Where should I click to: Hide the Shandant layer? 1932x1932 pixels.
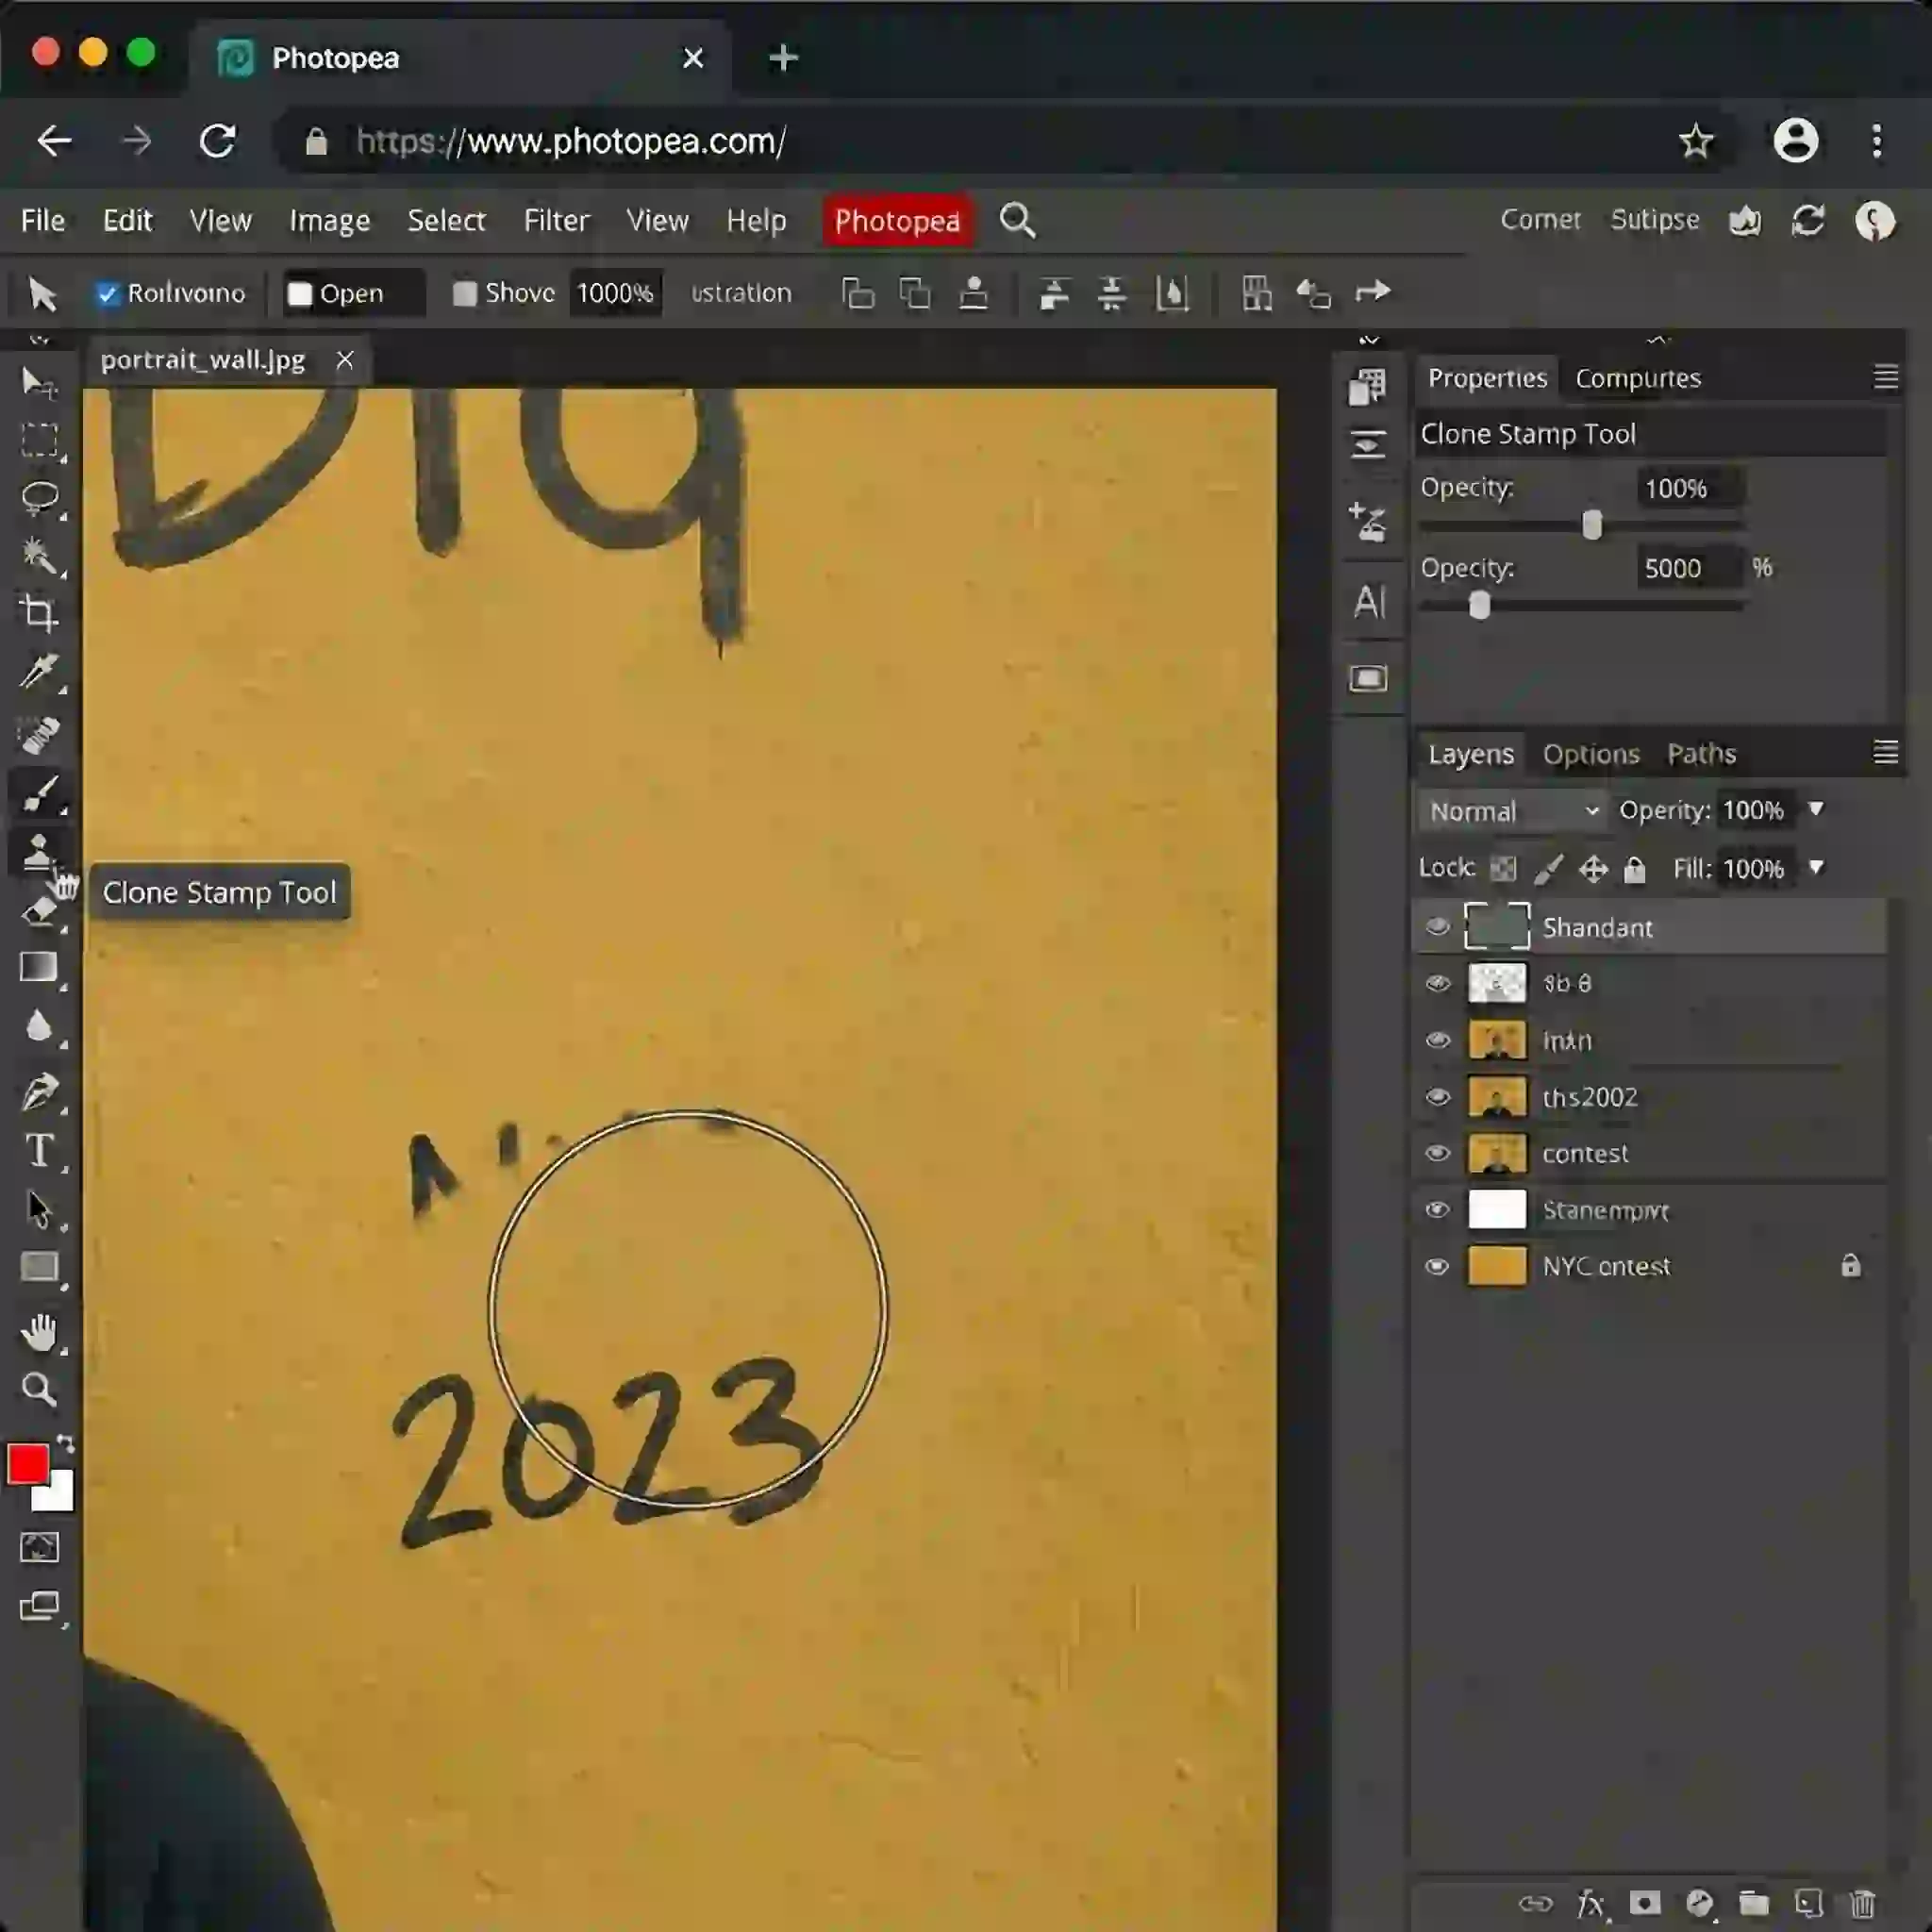[1437, 927]
